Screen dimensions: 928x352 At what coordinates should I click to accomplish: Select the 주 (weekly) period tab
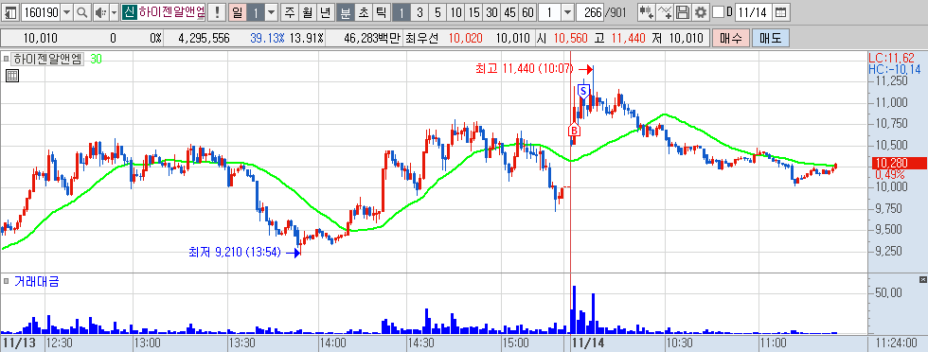point(289,12)
